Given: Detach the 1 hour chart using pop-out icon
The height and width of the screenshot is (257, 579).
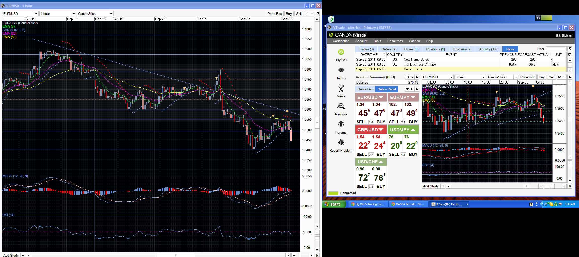Looking at the screenshot, I should coord(317,14).
